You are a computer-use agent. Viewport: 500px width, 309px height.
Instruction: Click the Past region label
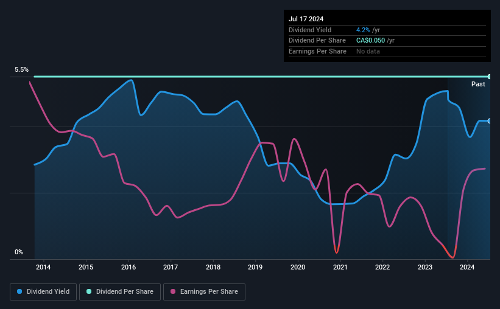pos(478,84)
